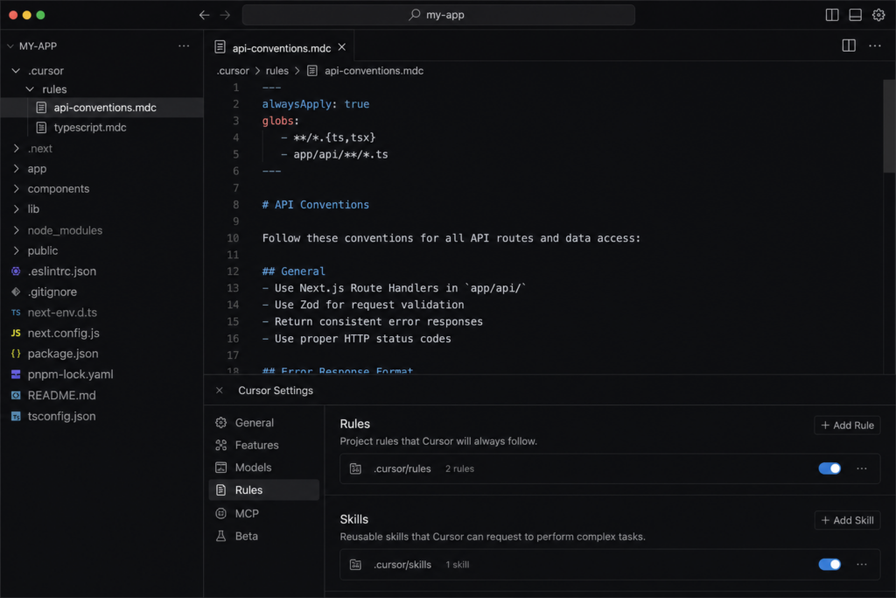Viewport: 896px width, 598px height.
Task: Expand the lib folder
Action: click(16, 209)
